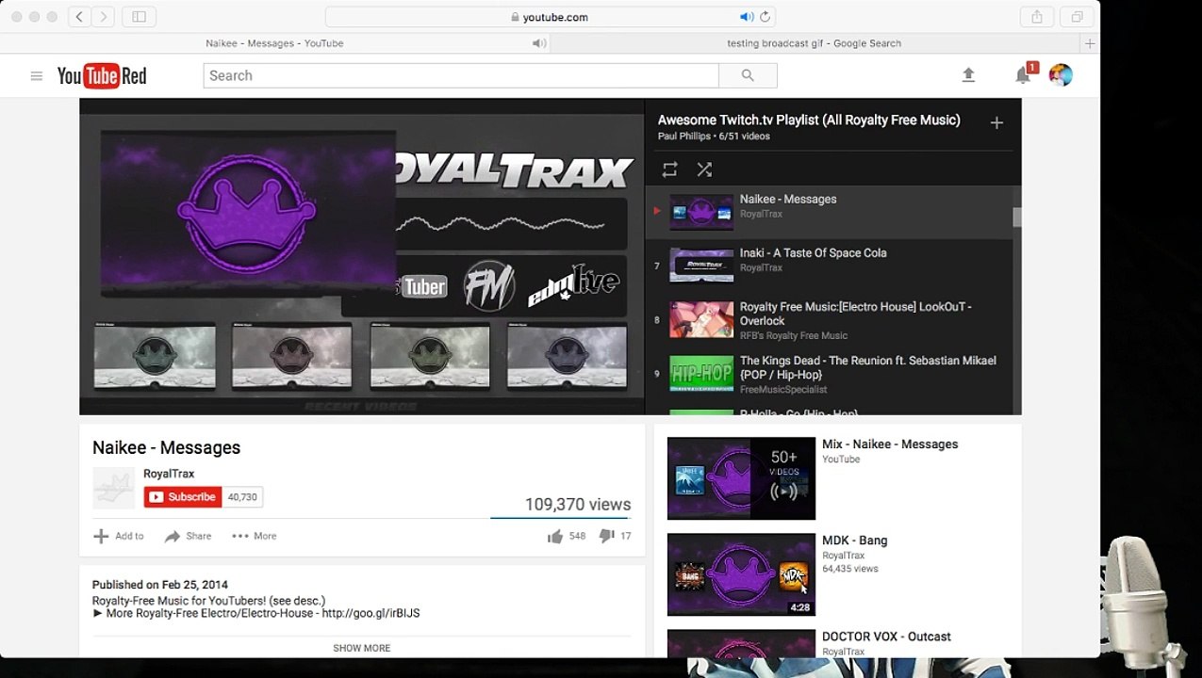Play LookOuT - Overlock playlist item
The image size is (1202, 678).
829,319
